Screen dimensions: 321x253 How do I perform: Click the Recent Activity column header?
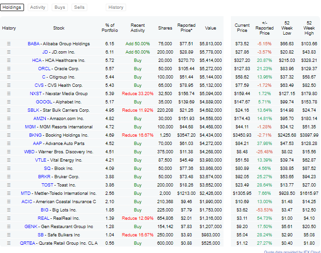(x=138, y=28)
